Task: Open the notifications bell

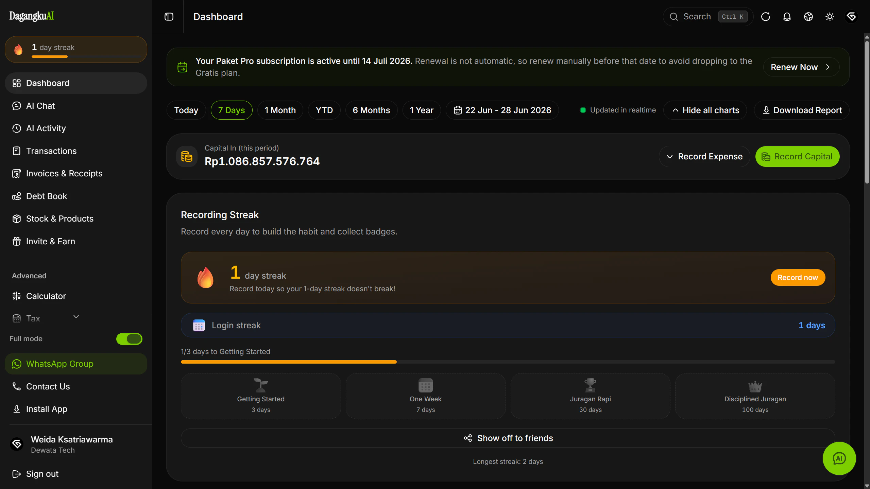Action: click(x=787, y=17)
